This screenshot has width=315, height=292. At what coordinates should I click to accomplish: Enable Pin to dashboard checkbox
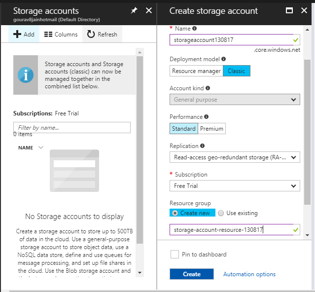point(174,255)
